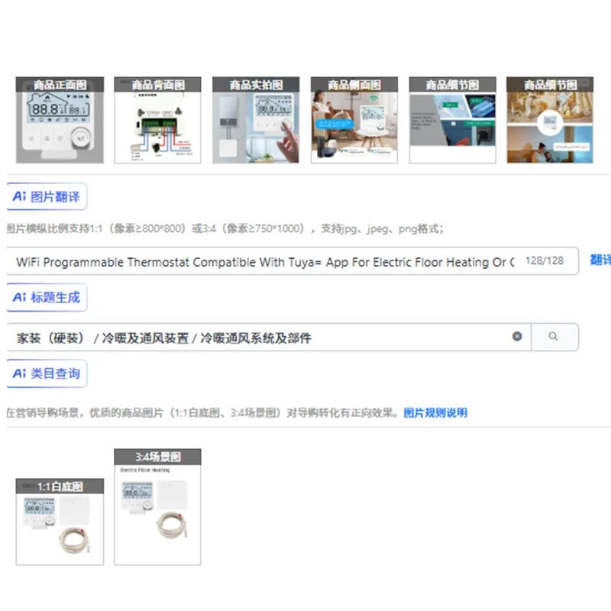Select the 商品背面图 thumbnail
The image size is (611, 611).
(158, 120)
